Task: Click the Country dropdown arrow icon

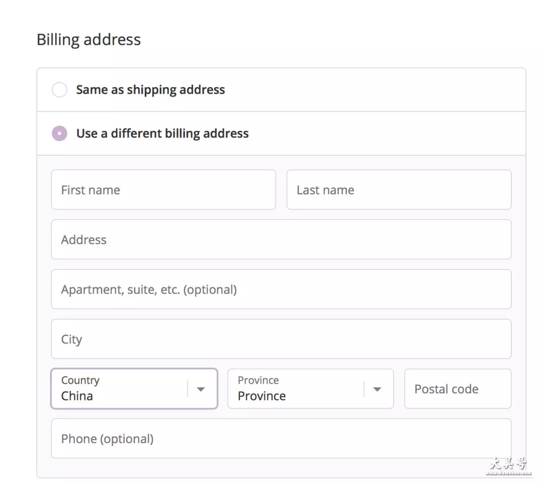Action: tap(201, 389)
